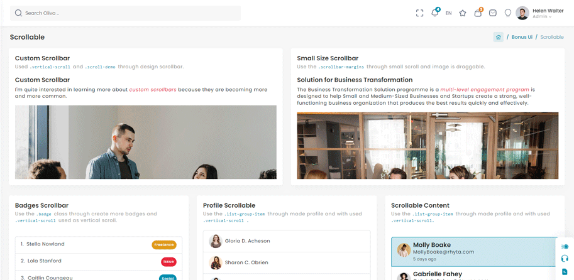Open the notifications bell
This screenshot has width=574, height=280.
(435, 13)
